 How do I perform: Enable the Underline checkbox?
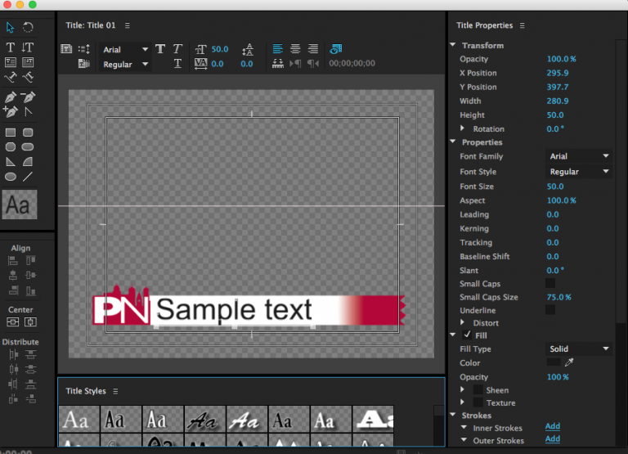pyautogui.click(x=550, y=310)
